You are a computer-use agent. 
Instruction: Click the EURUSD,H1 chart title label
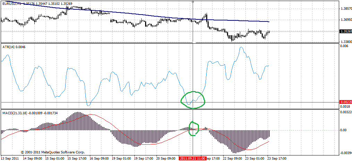(x=11, y=3)
